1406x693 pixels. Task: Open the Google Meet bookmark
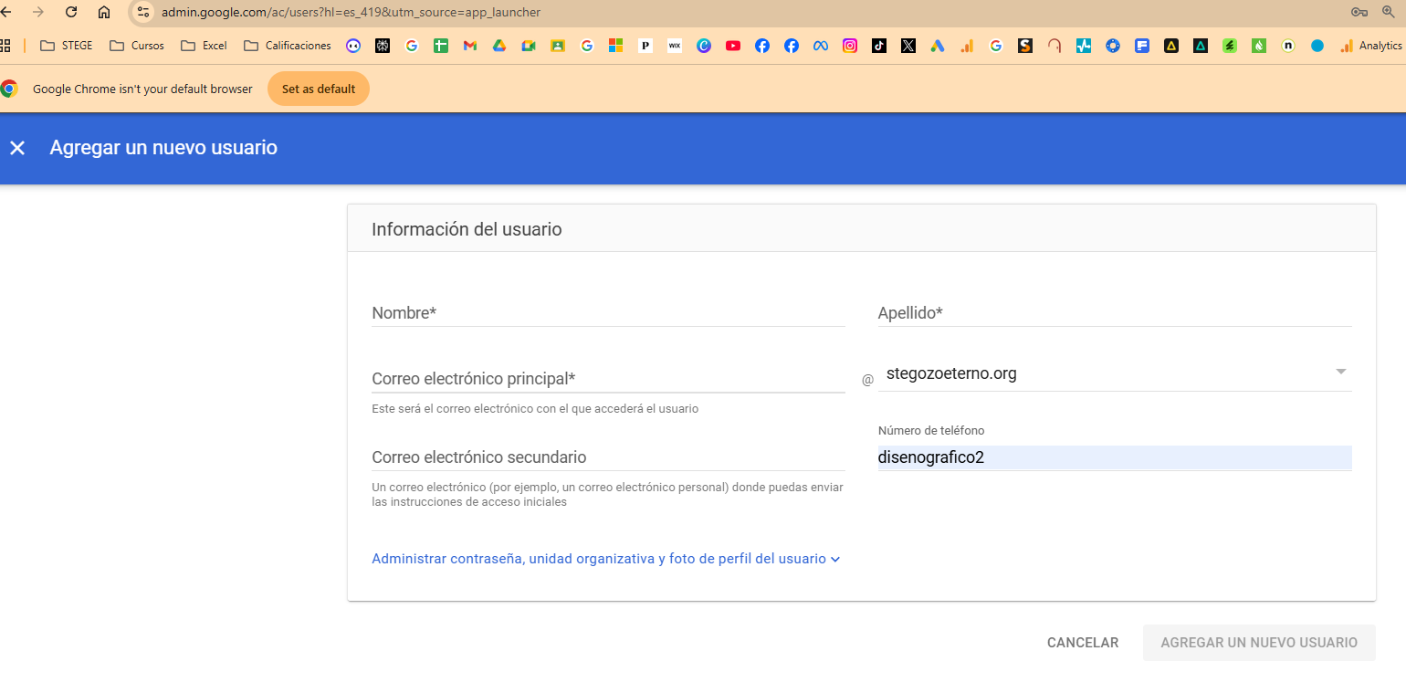(529, 46)
